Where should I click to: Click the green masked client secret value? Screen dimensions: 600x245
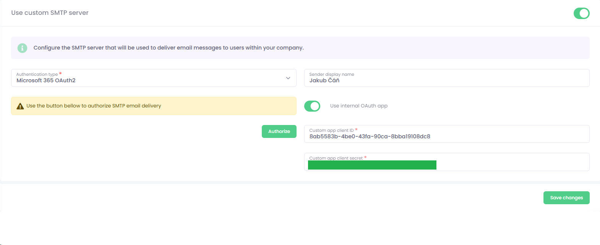point(372,165)
